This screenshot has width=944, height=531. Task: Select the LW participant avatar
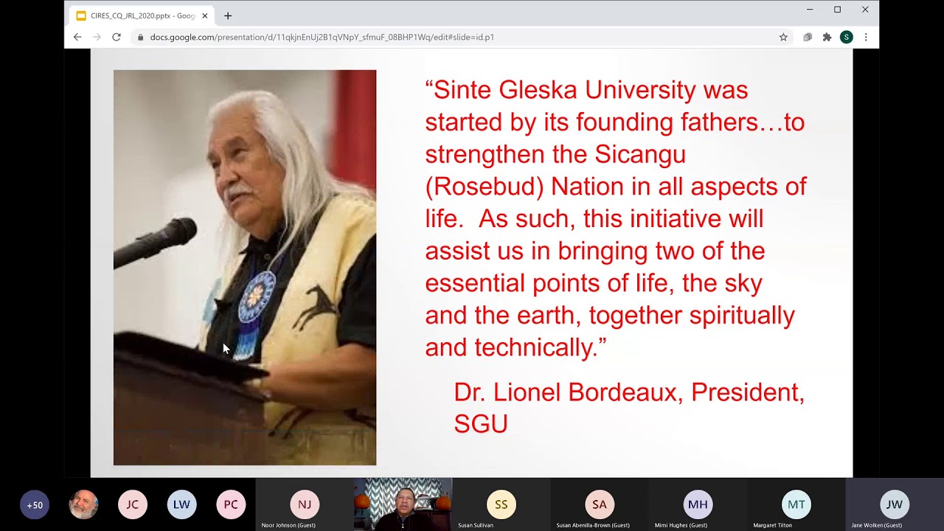(181, 504)
